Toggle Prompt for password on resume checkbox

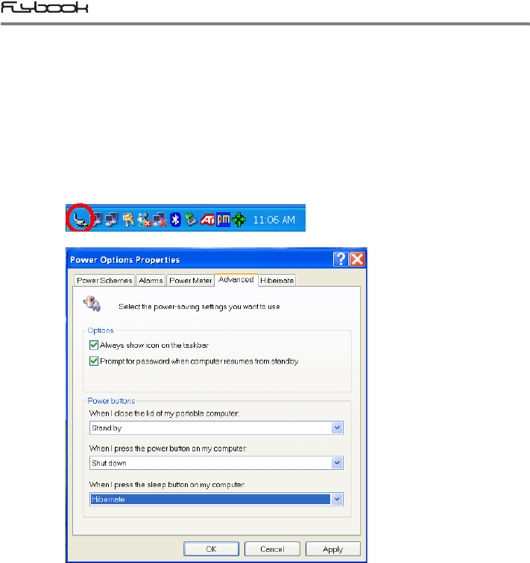click(x=94, y=361)
